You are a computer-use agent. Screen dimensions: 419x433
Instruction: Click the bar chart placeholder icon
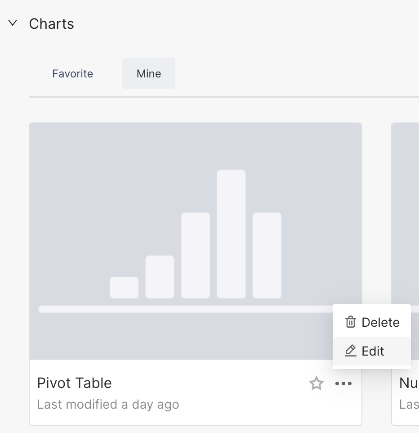196,239
